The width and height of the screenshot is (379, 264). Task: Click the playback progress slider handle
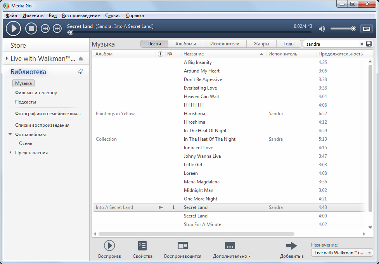(71, 32)
